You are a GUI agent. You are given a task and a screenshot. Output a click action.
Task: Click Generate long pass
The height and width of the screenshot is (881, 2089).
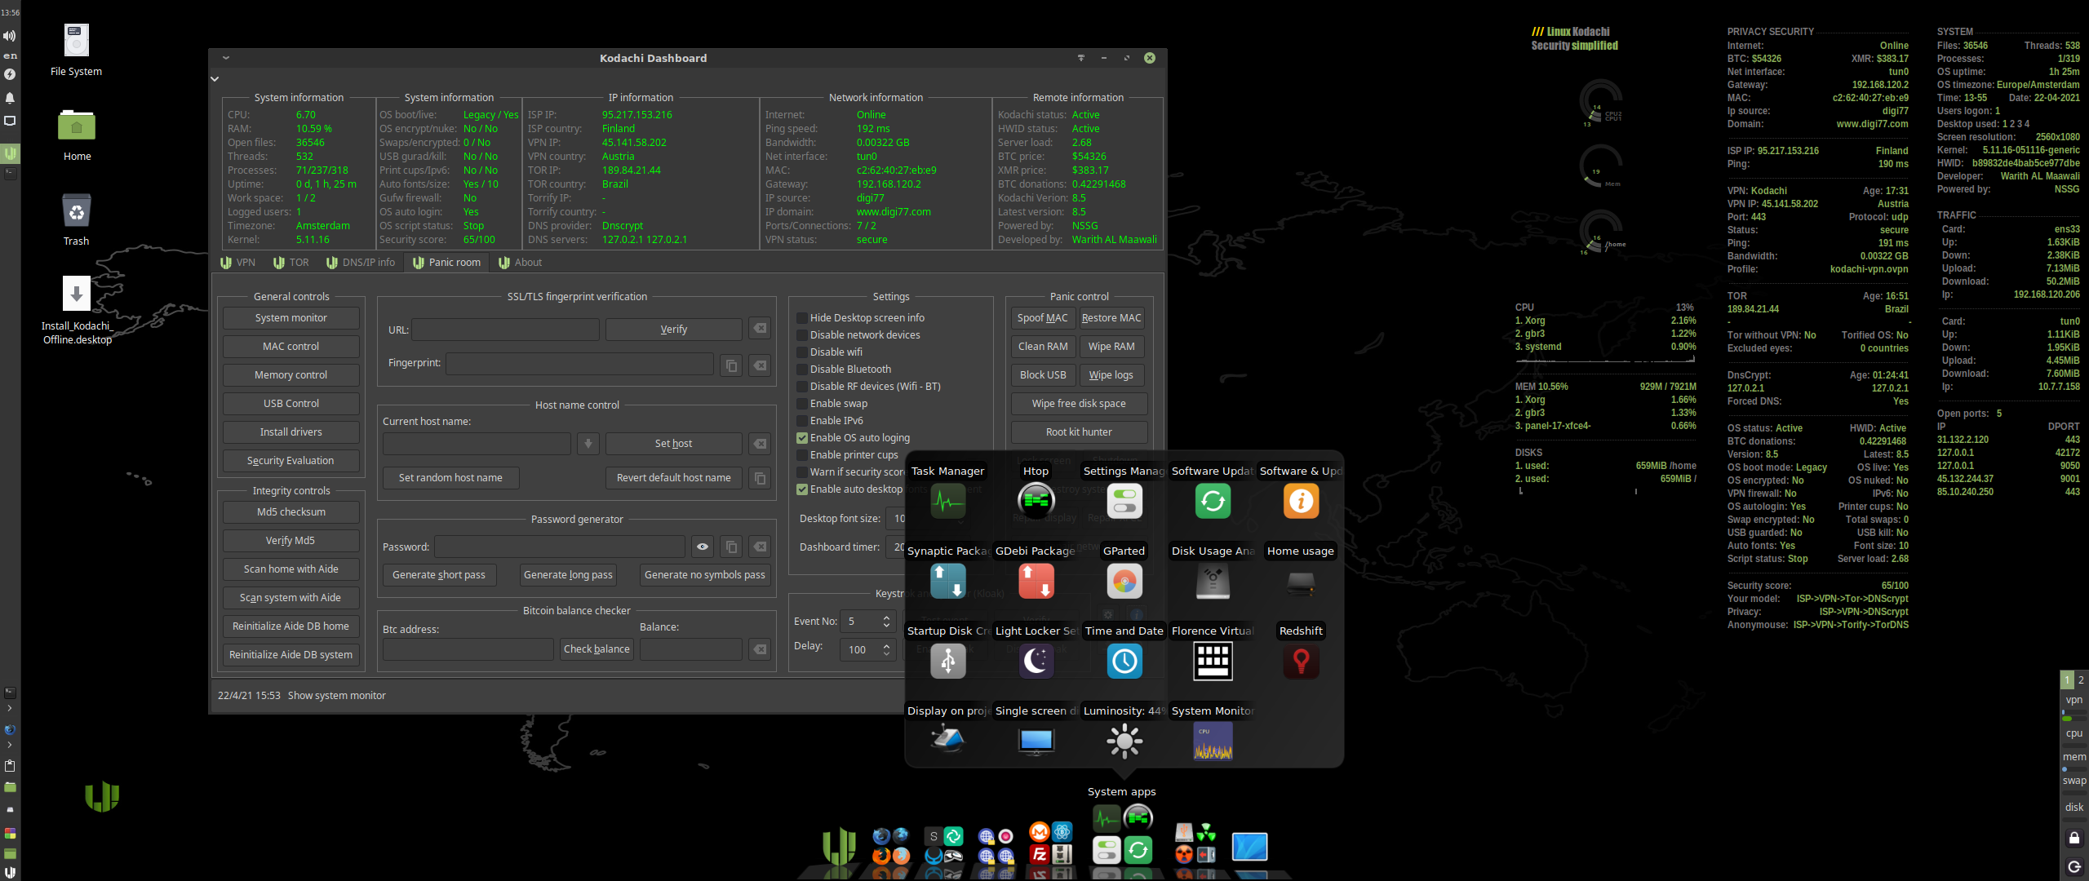point(567,574)
